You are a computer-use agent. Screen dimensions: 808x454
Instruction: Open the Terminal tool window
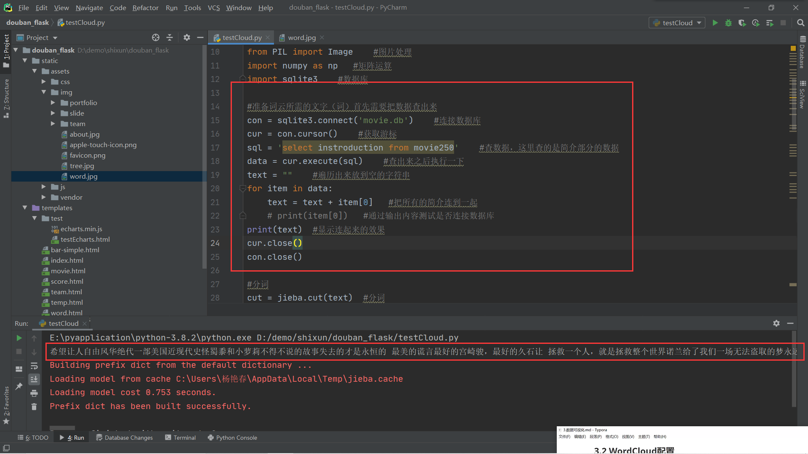click(x=181, y=438)
